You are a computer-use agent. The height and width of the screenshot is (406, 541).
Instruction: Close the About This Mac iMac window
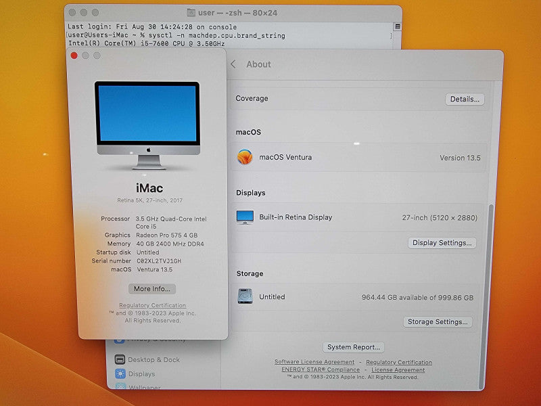pyautogui.click(x=74, y=55)
